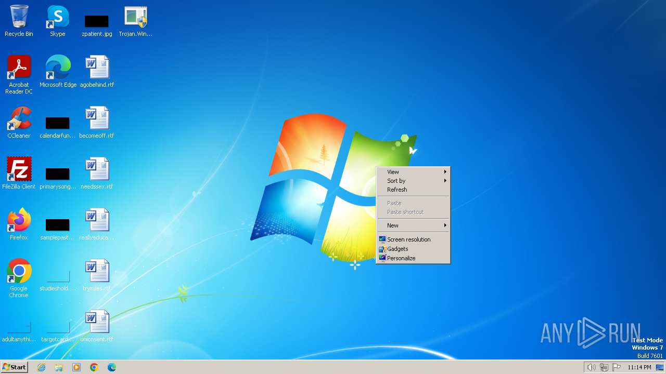Select the unionsent.rtf document icon
The image size is (666, 374).
[97, 326]
